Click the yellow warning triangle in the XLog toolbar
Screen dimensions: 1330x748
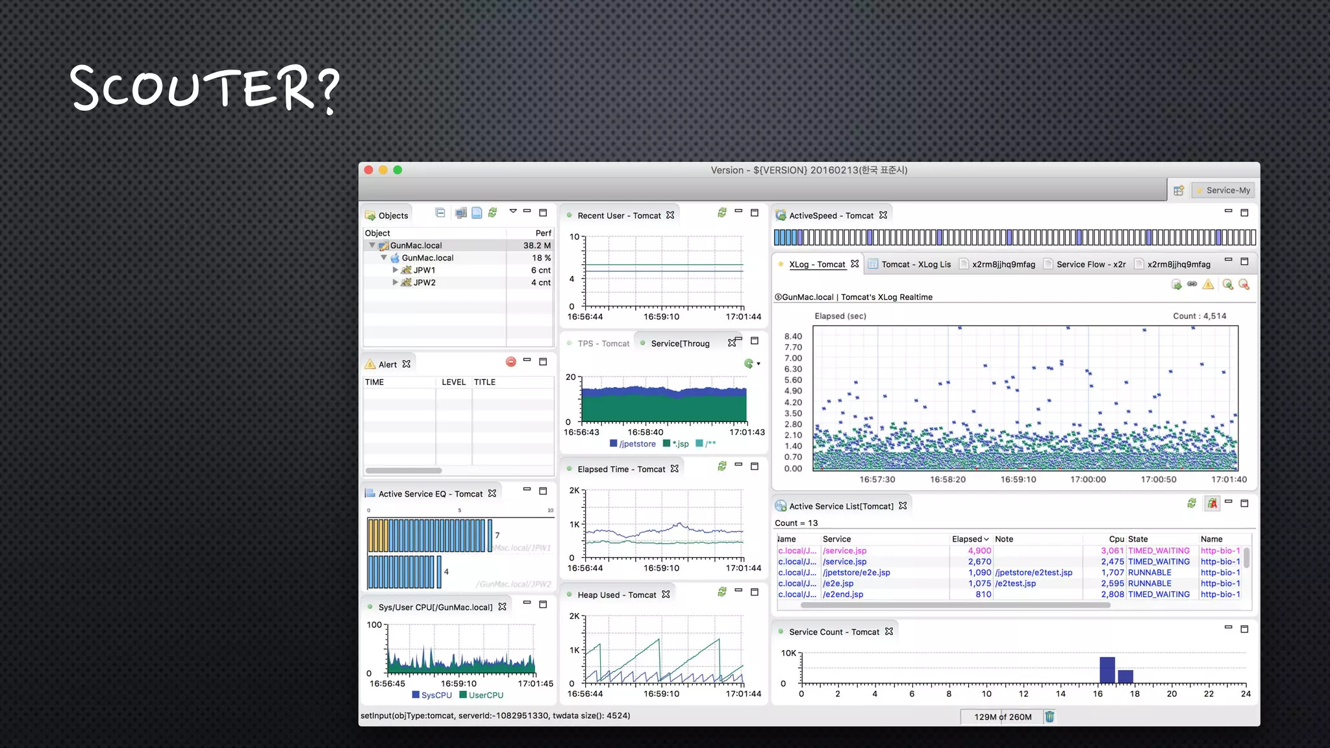tap(1208, 284)
